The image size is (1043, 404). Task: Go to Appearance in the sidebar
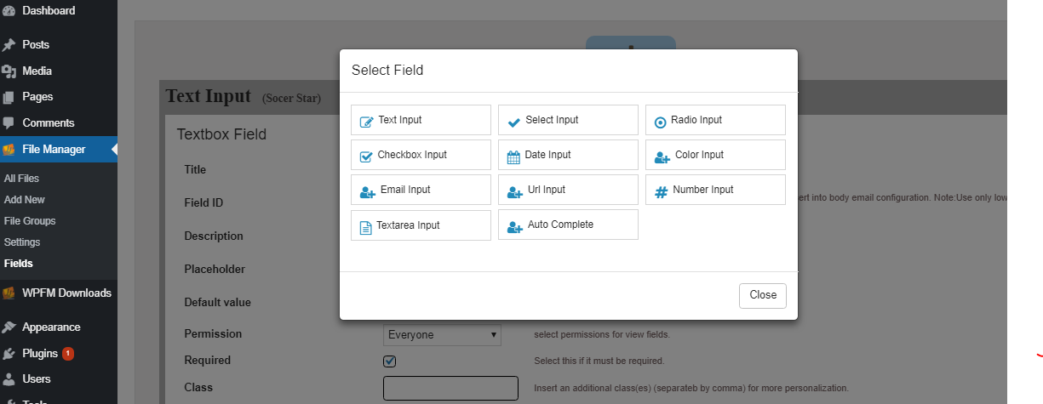tap(51, 327)
